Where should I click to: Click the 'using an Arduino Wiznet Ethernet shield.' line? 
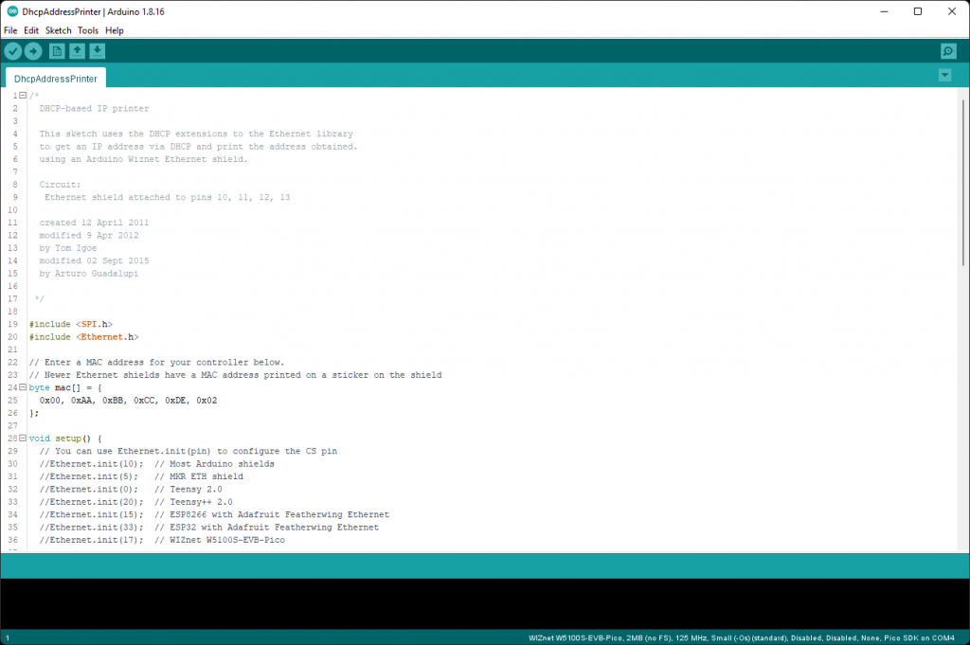click(x=144, y=159)
